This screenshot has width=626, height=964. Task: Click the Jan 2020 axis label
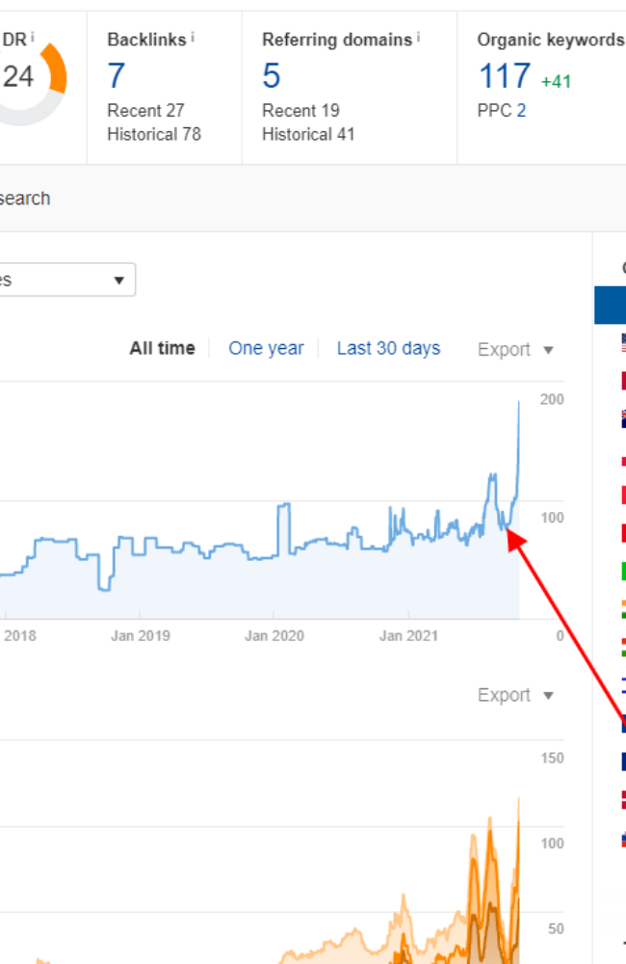click(x=274, y=635)
